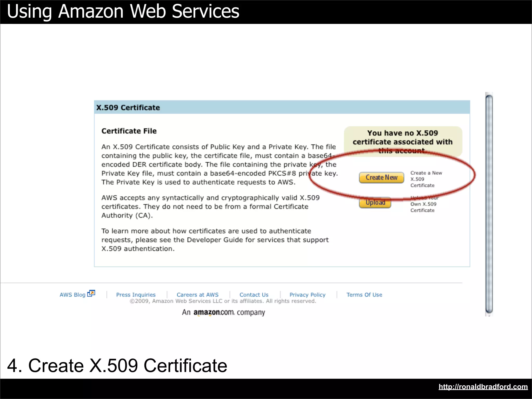This screenshot has height=399, width=532.
Task: Click the 'To learn more about how certificates' paragraph
Action: pos(215,240)
